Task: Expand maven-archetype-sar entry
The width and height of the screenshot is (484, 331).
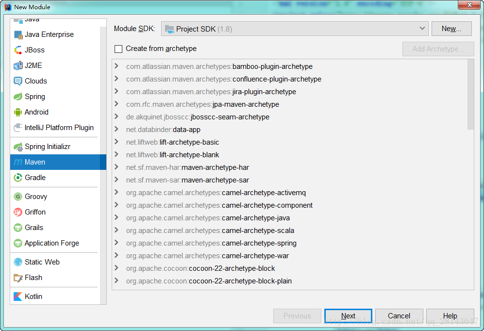Action: pos(117,180)
